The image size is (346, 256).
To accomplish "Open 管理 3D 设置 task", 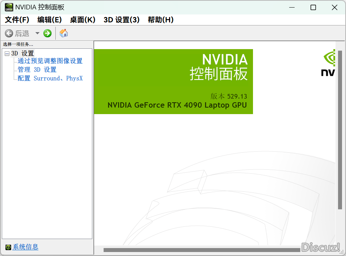I will pyautogui.click(x=37, y=70).
